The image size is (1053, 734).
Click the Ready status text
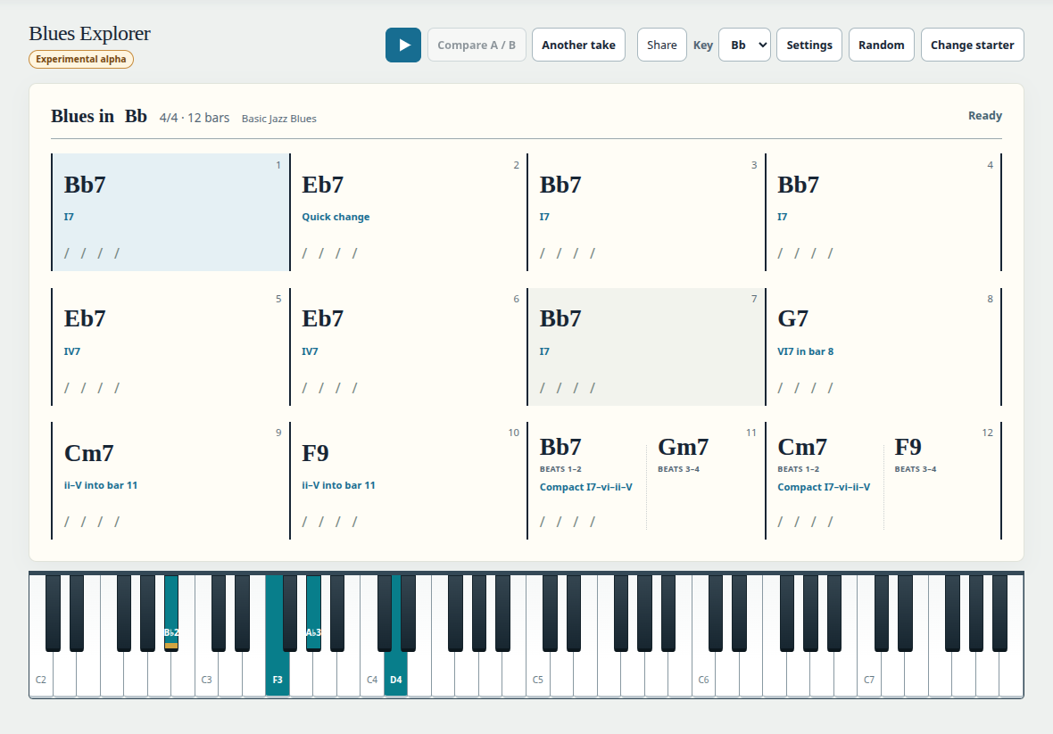[984, 115]
